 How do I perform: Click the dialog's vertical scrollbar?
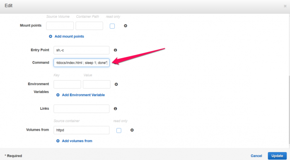[289, 110]
